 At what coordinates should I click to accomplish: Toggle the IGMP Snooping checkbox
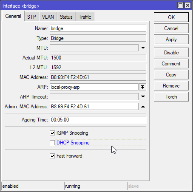click(52, 133)
